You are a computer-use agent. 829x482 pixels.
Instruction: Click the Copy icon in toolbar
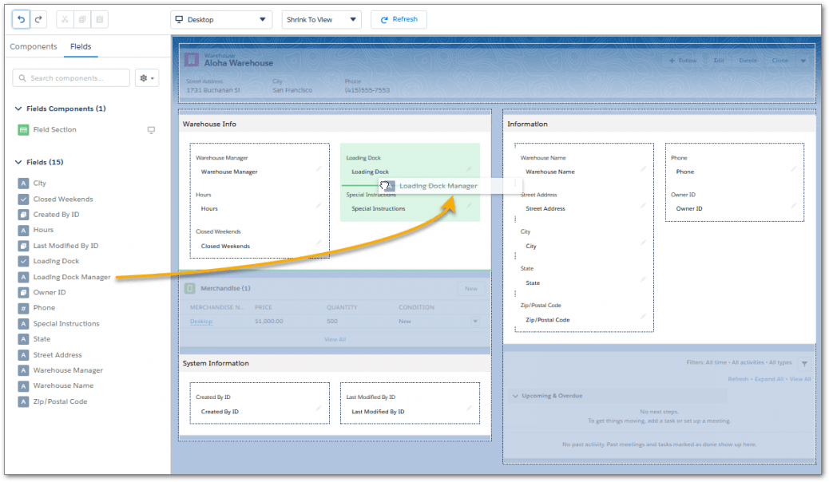[x=82, y=20]
